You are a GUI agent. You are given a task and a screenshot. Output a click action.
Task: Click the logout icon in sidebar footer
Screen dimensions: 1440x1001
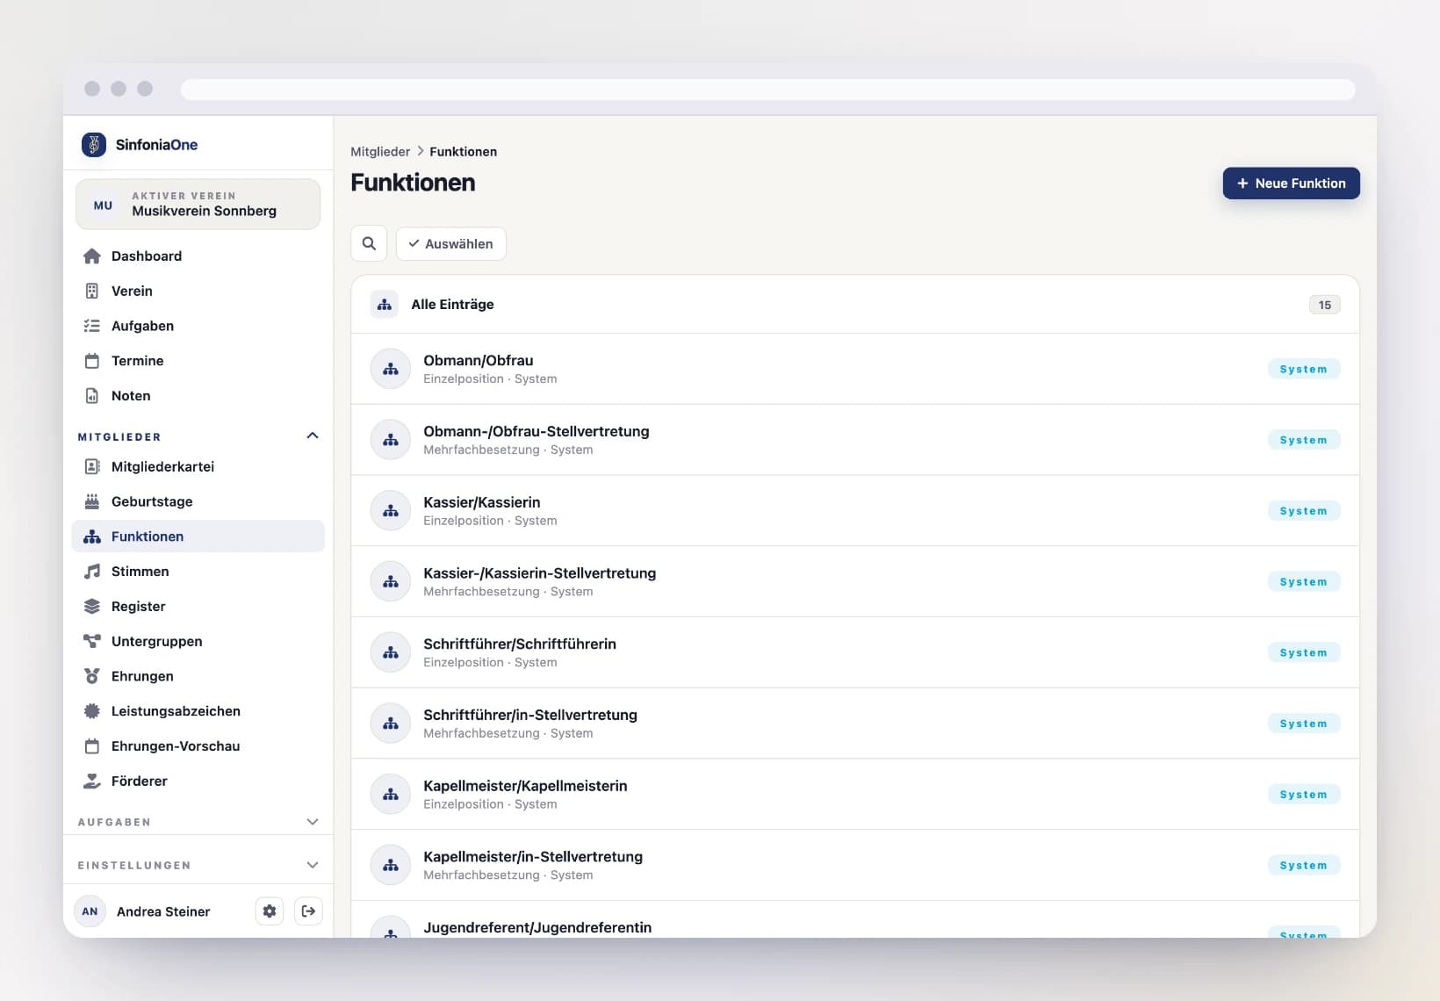tap(308, 911)
